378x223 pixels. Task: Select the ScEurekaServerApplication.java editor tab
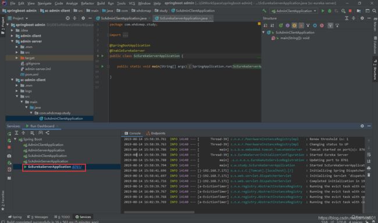click(x=183, y=19)
